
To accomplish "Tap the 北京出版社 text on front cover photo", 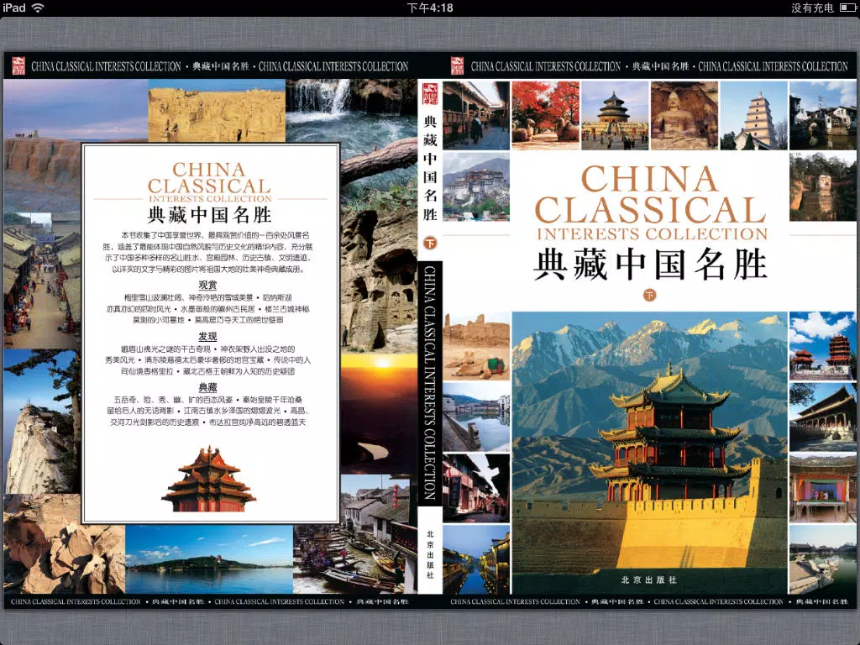I will pos(649,579).
